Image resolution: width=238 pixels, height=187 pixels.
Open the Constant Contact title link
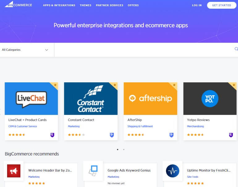pyautogui.click(x=81, y=120)
